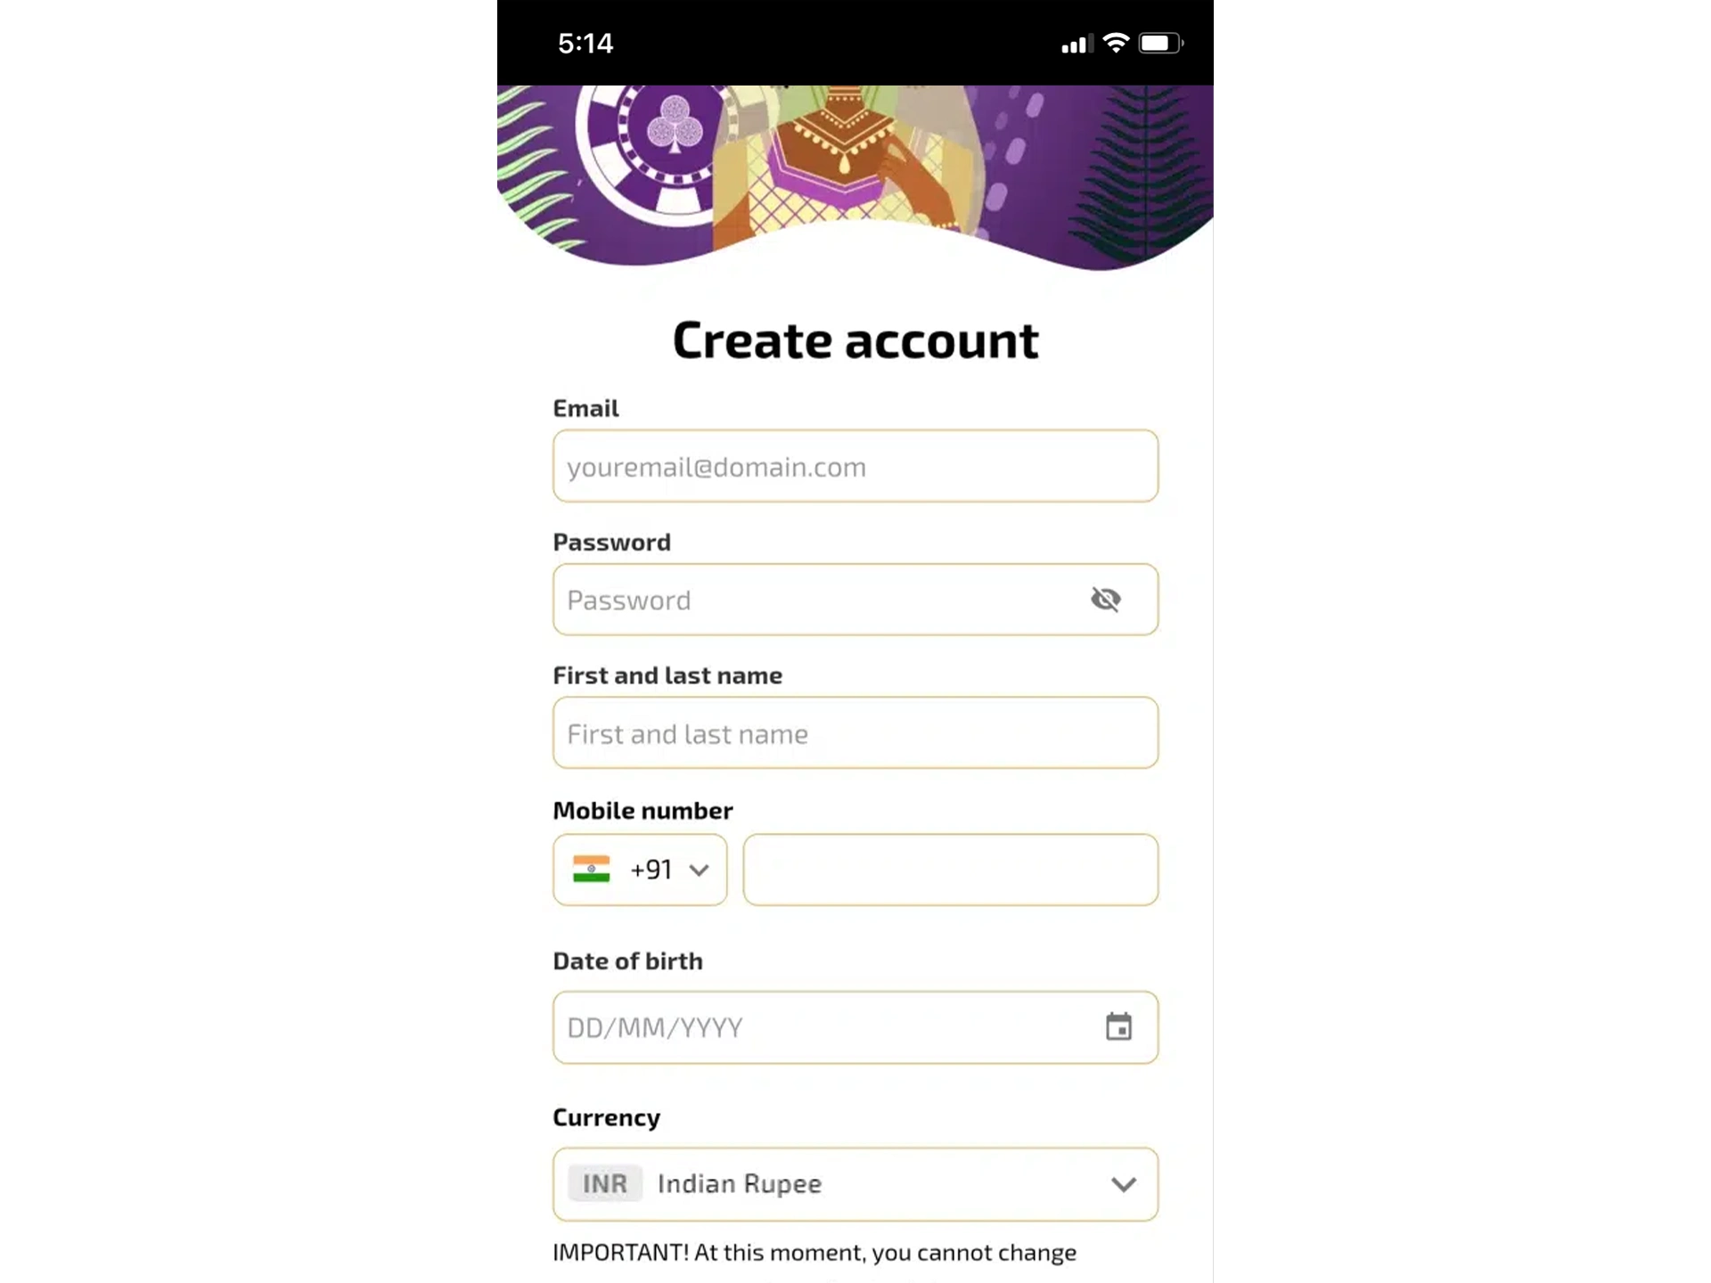Tap the Email input field

[x=855, y=465]
